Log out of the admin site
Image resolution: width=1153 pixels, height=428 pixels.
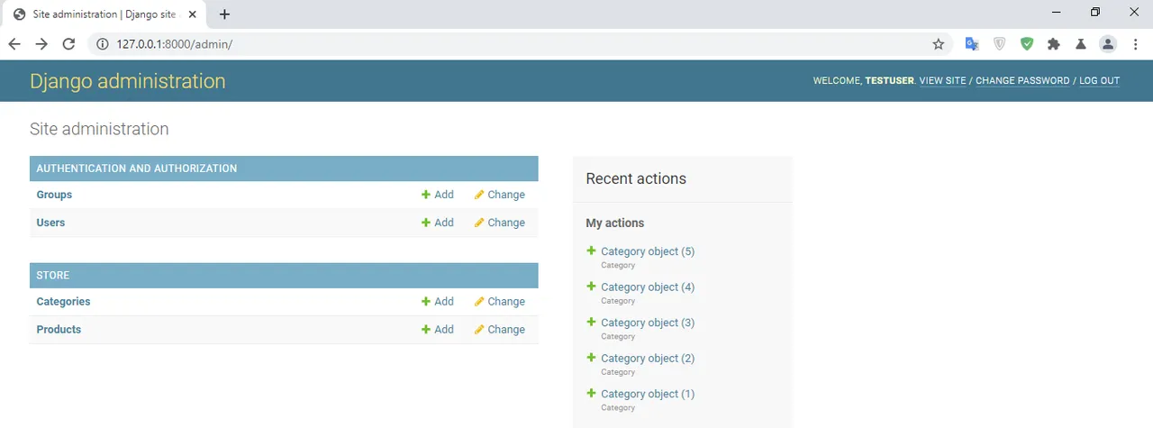pos(1099,81)
